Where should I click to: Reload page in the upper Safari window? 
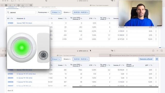pyautogui.click(x=114, y=1)
